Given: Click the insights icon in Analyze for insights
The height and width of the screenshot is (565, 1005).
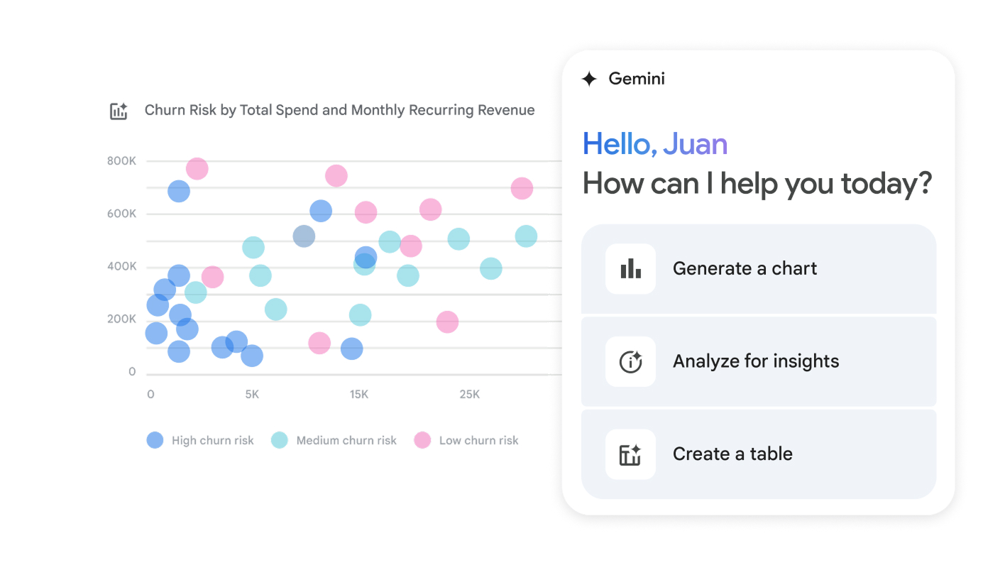Looking at the screenshot, I should point(630,361).
